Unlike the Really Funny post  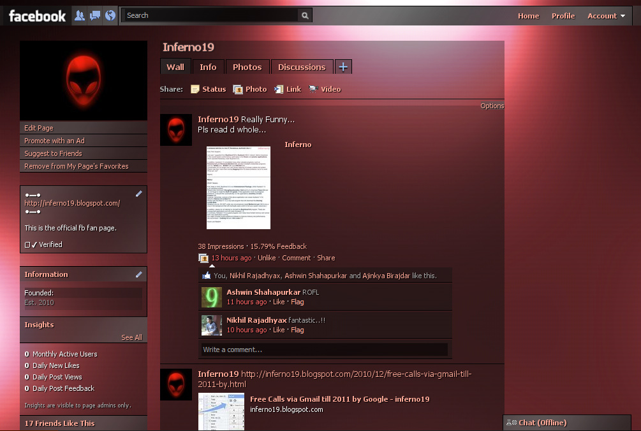click(267, 258)
